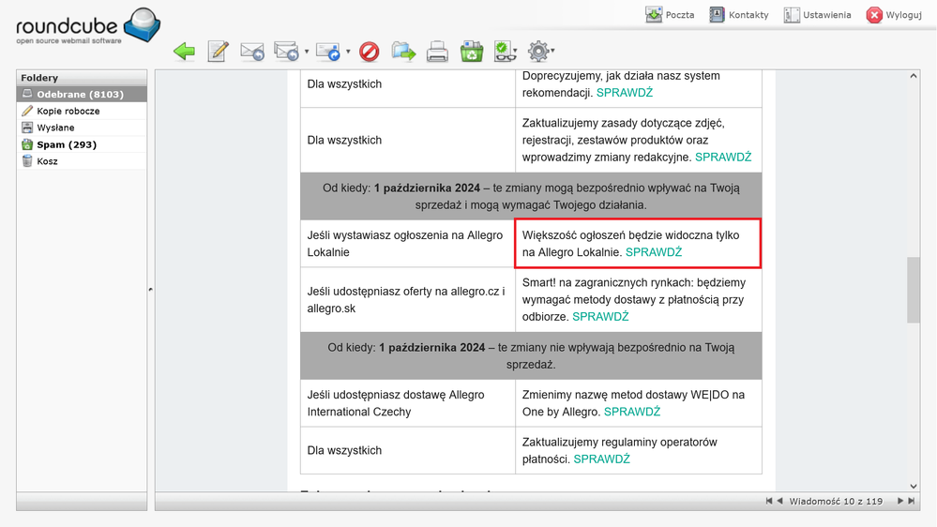Viewport: 937px width, 527px height.
Task: Select the Odebrane (8103) folder
Action: coord(82,95)
